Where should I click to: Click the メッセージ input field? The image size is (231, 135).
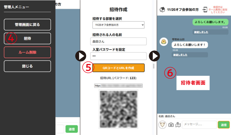pos(199,125)
